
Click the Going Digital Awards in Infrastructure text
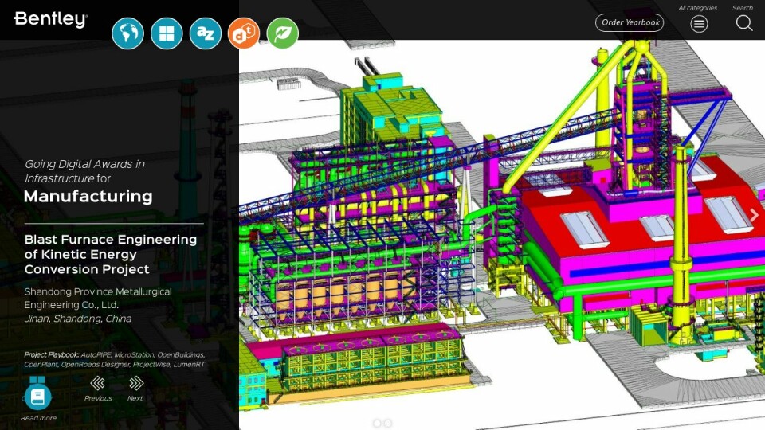click(x=85, y=170)
